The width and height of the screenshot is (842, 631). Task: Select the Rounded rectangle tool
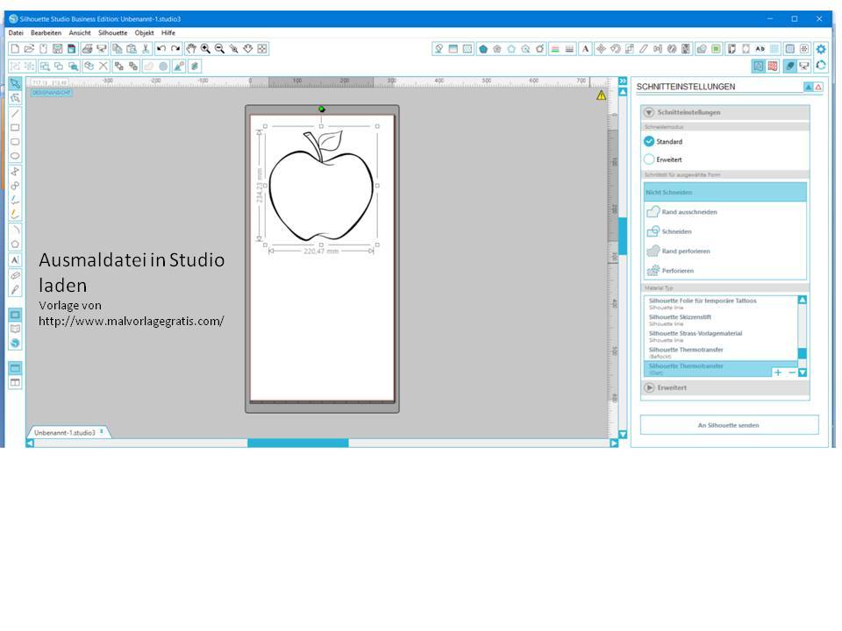click(15, 142)
